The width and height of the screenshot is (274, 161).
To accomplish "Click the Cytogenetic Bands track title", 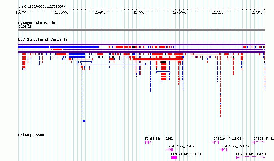I will coord(37,23).
